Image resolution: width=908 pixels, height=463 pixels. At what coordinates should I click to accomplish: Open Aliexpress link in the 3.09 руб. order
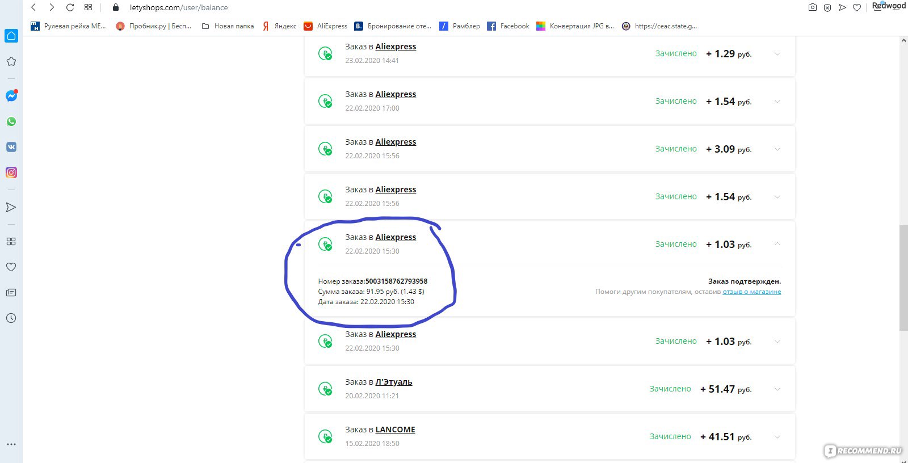click(x=396, y=142)
